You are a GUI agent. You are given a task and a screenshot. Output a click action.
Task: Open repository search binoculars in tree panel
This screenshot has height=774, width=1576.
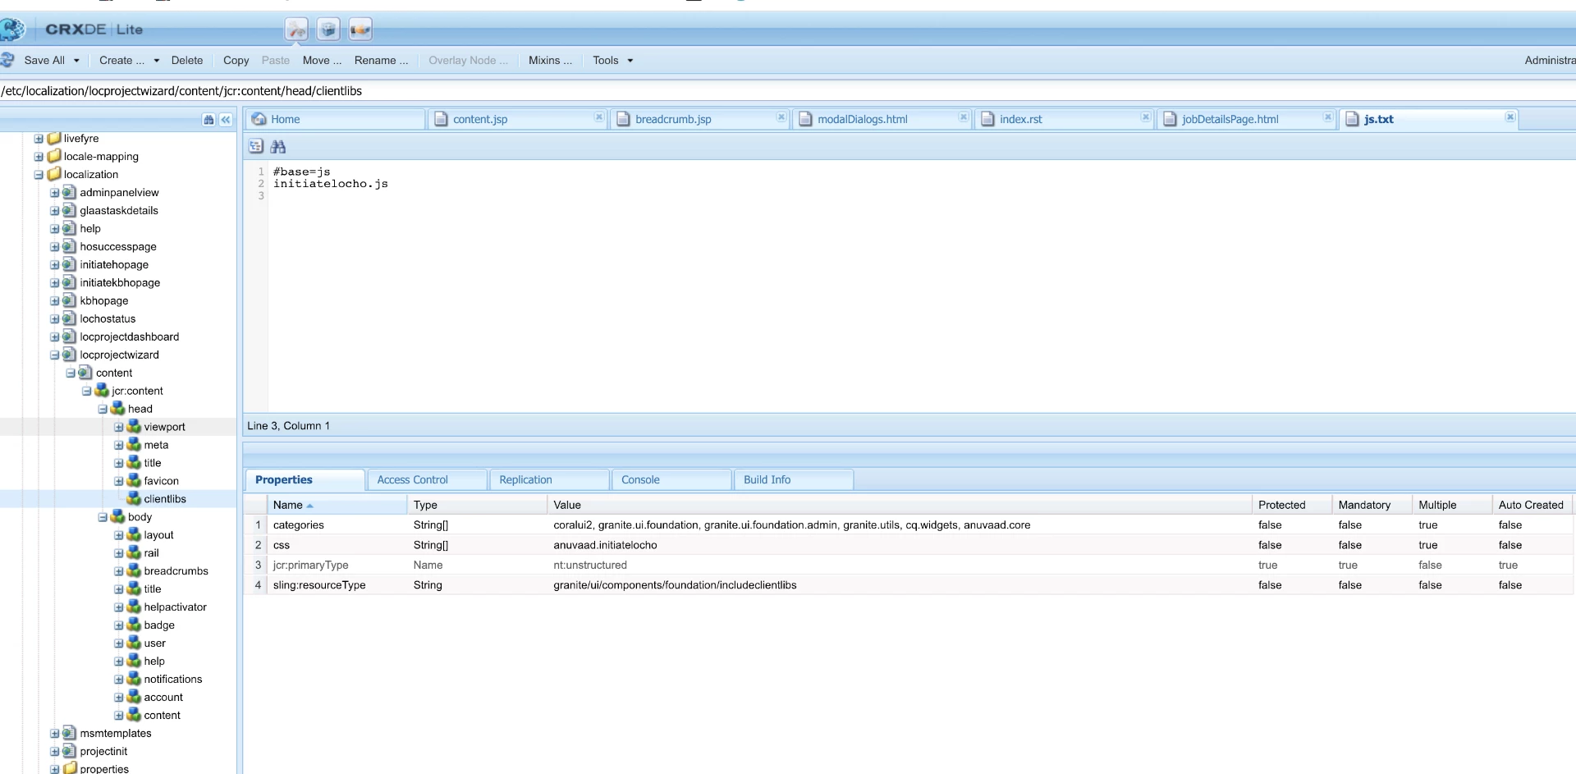click(208, 120)
